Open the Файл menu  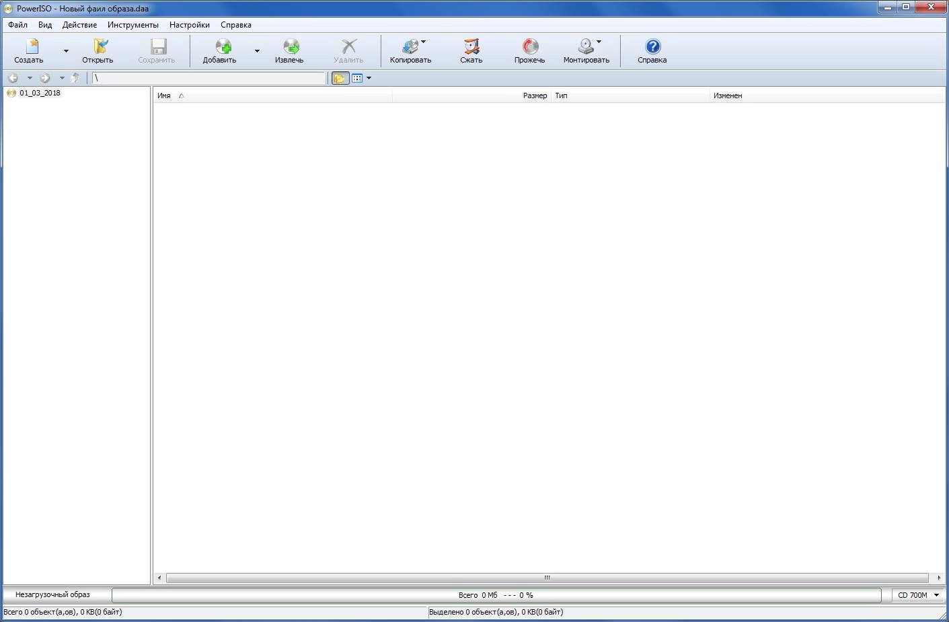18,25
